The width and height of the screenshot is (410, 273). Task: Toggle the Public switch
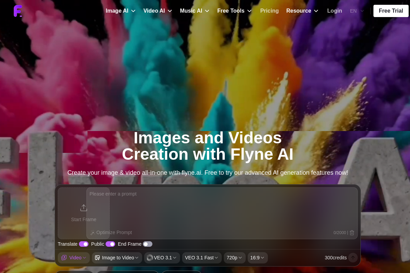coord(110,244)
